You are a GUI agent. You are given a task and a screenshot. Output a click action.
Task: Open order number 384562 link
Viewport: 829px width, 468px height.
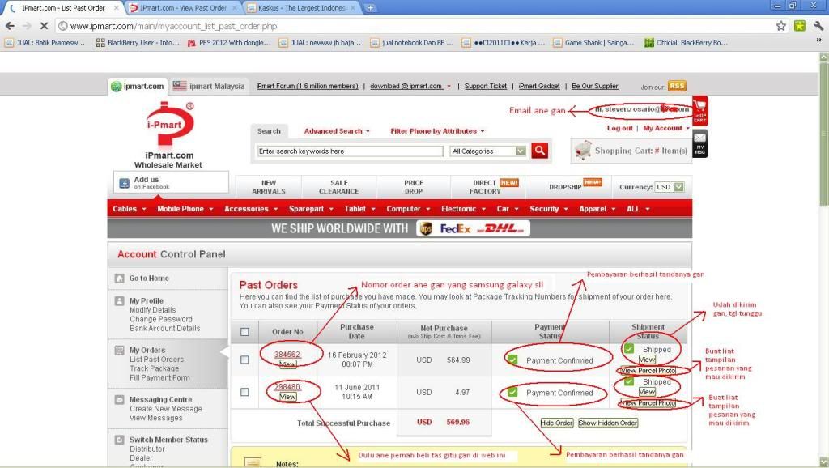287,355
